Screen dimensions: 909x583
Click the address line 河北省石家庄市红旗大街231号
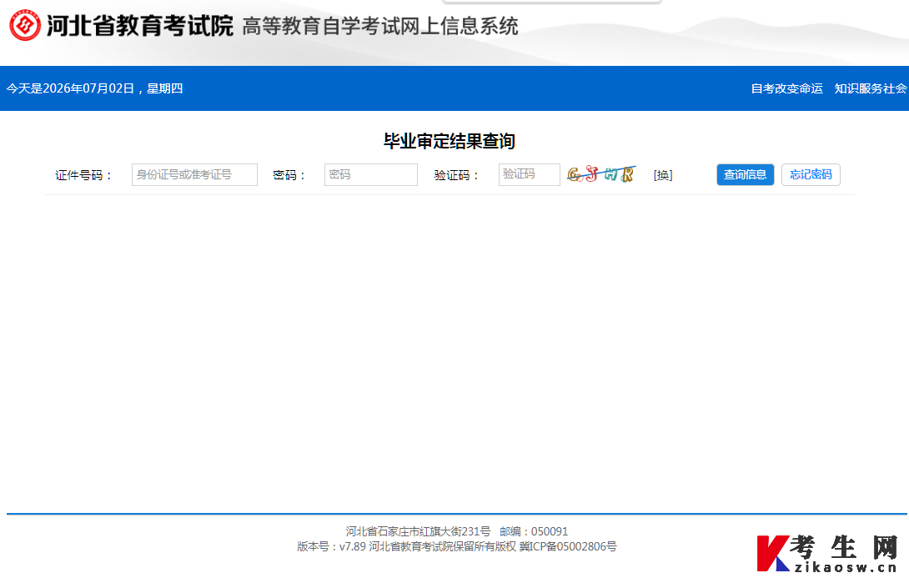(x=418, y=531)
